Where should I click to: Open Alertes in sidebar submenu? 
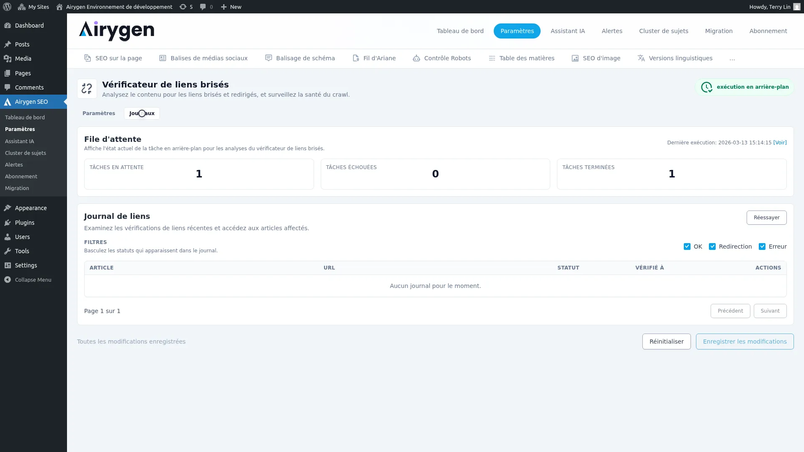pyautogui.click(x=14, y=165)
